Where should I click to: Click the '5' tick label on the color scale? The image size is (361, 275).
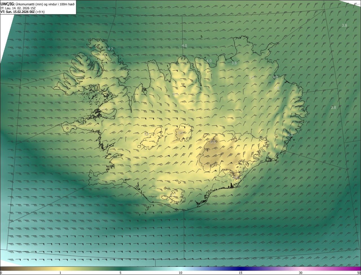[x=120, y=273]
